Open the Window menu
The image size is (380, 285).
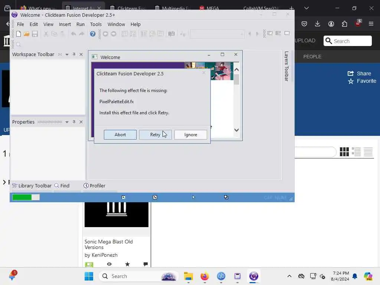(116, 24)
